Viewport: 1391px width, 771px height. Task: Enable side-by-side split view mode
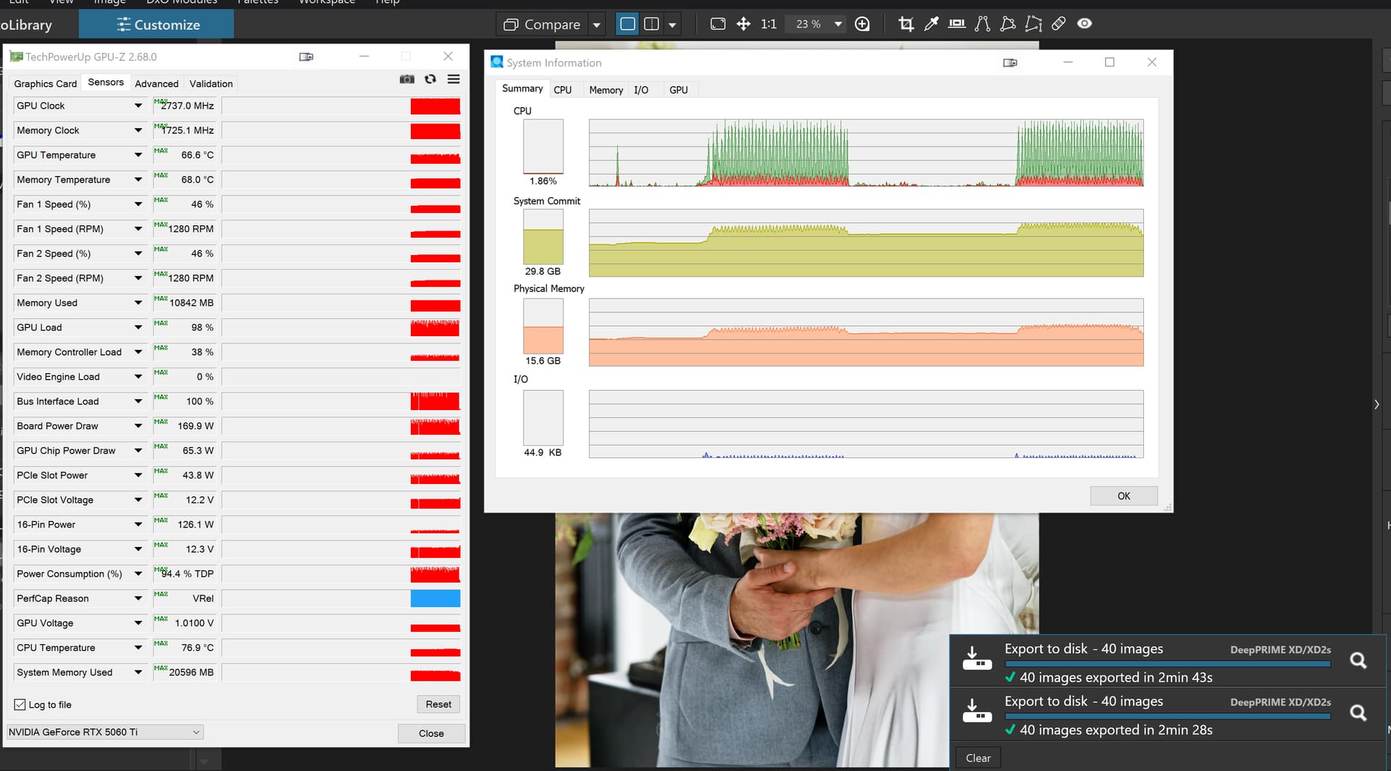651,24
